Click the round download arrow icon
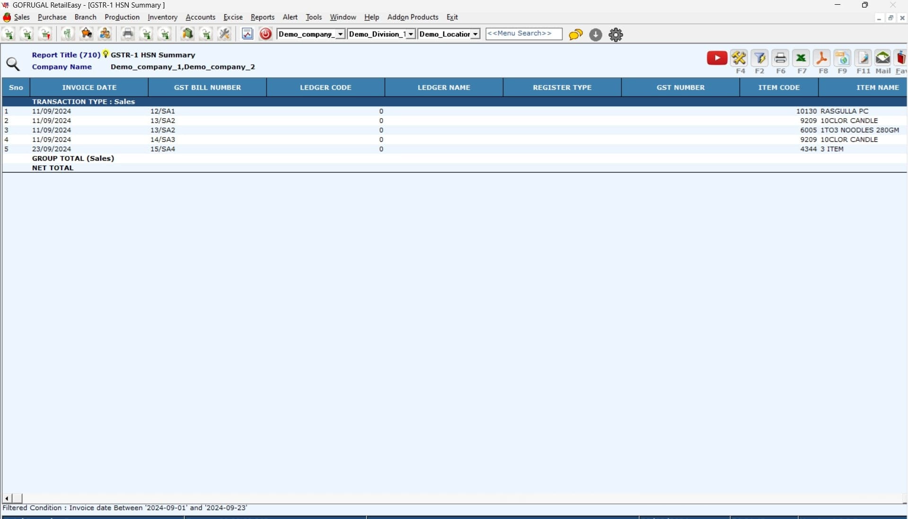Screen dimensions: 908x519 click(596, 35)
